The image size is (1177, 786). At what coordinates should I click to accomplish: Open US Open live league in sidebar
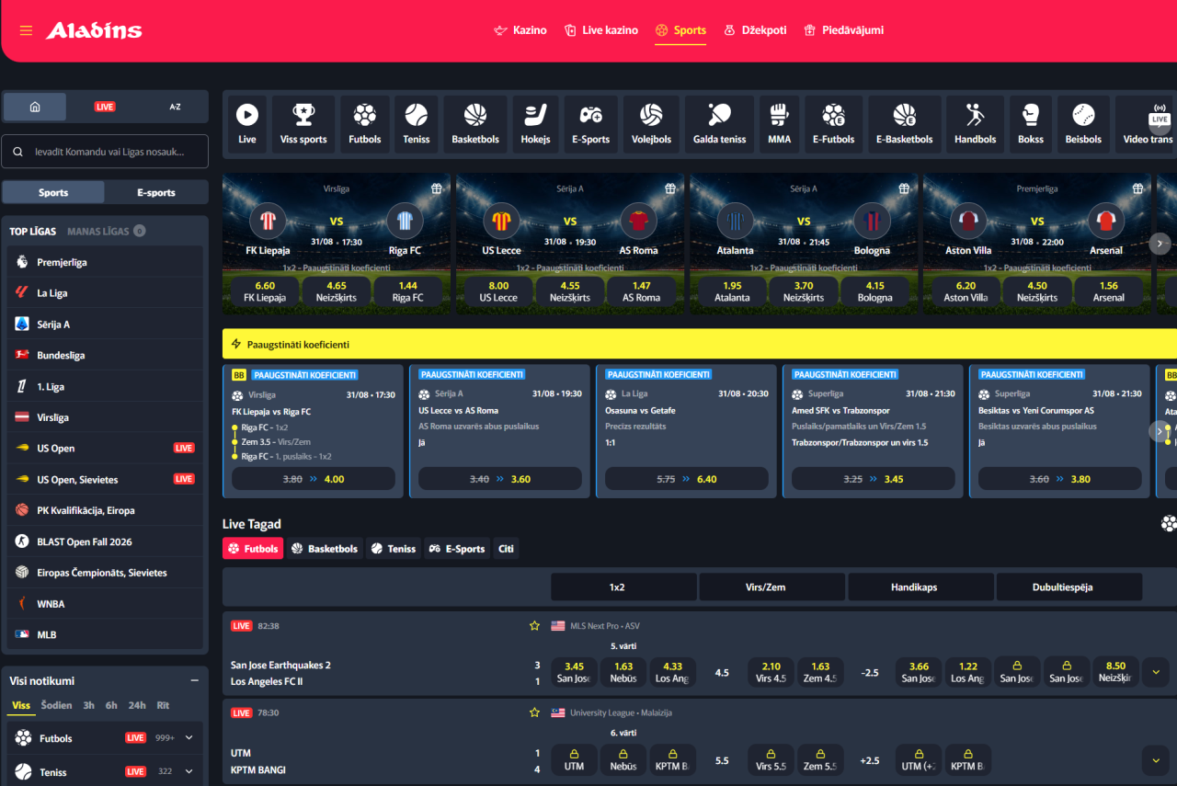click(104, 448)
